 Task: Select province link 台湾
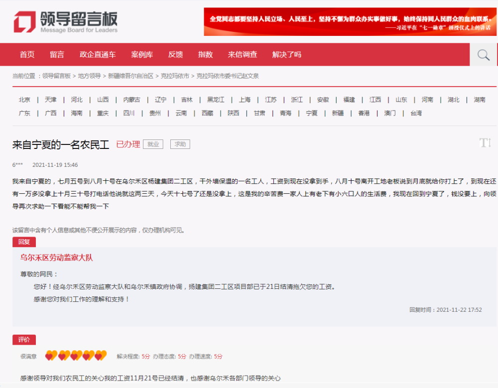coord(416,113)
